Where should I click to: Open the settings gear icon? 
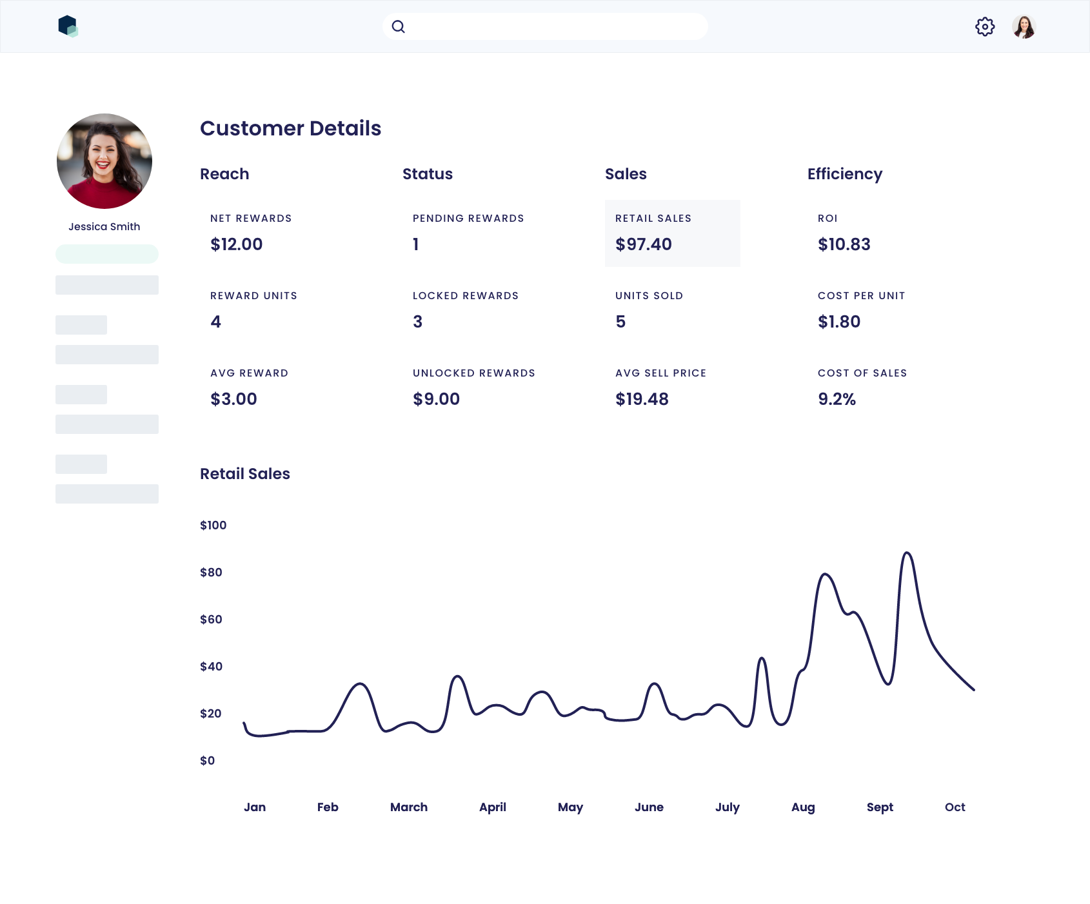pyautogui.click(x=984, y=26)
